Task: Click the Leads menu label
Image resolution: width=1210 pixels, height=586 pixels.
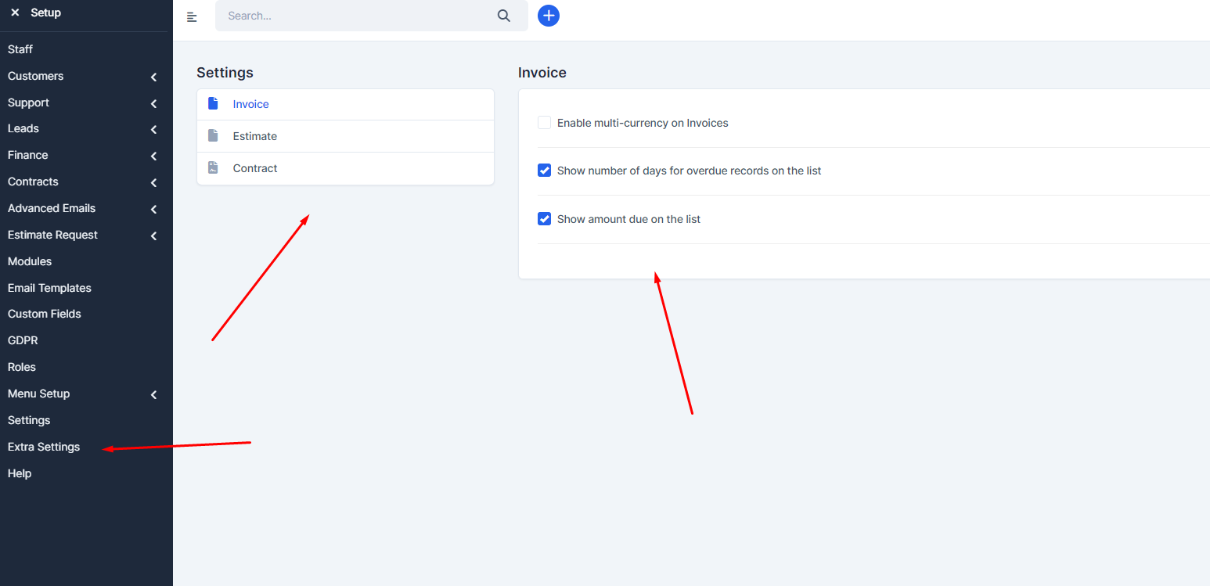Action: 23,128
